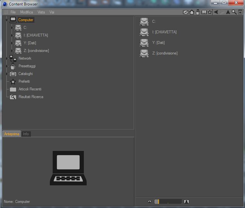
Task: Navigate back with the left arrow
Action: (x=216, y=12)
